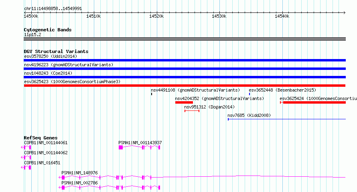The image size is (357, 192).
Task: Click the small blue tick under esv3652448
Action: pyautogui.click(x=249, y=94)
